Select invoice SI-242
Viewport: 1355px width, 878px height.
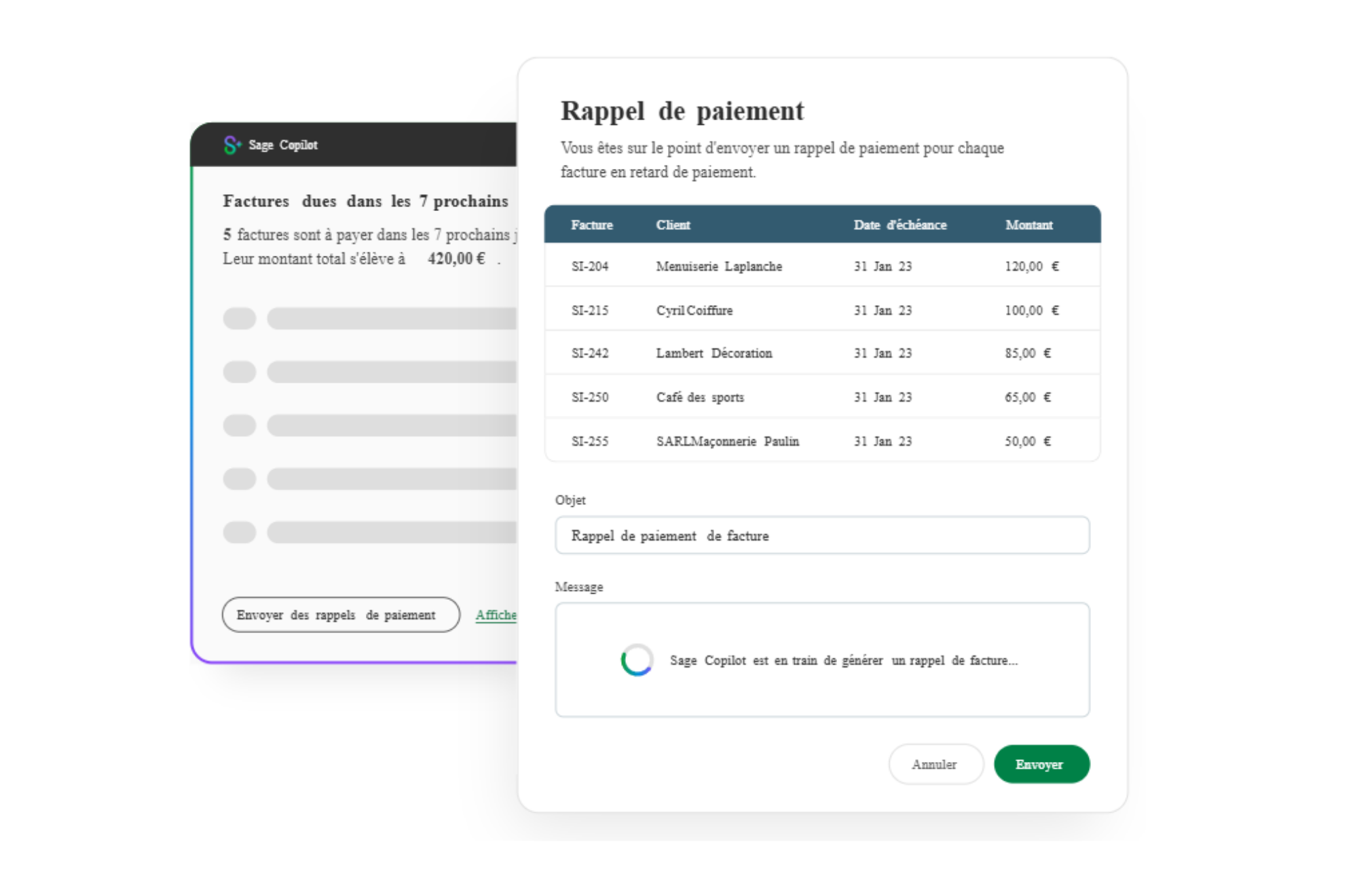[589, 353]
